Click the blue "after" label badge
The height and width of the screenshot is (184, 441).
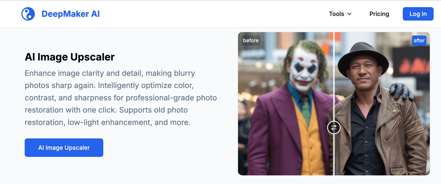[419, 40]
